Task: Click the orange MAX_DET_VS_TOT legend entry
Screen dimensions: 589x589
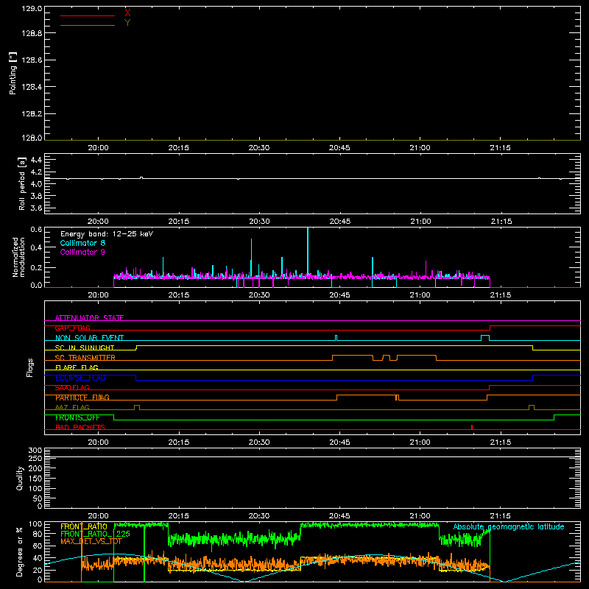Action: point(91,541)
